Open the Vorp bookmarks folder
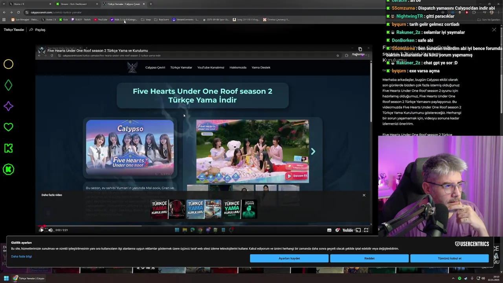 [x=146, y=19]
